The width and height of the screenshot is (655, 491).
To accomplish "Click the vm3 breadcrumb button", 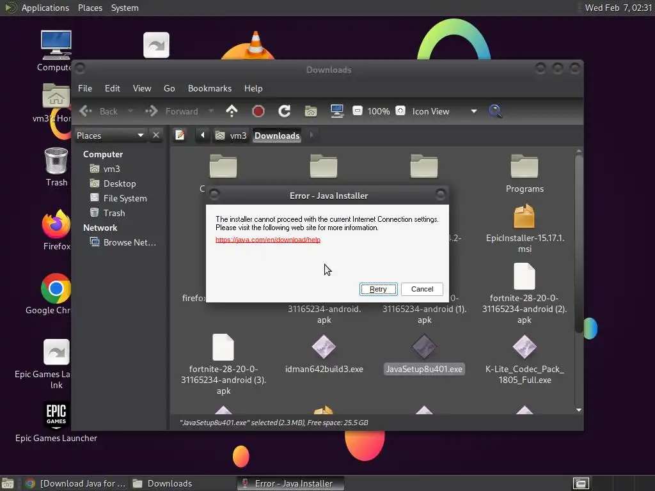I will point(231,136).
